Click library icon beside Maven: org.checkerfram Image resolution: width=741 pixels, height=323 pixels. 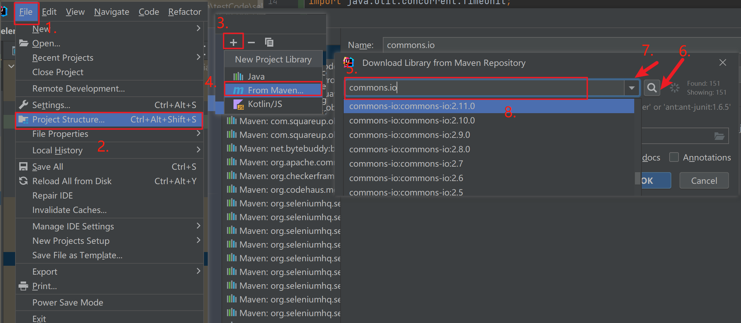coord(232,176)
